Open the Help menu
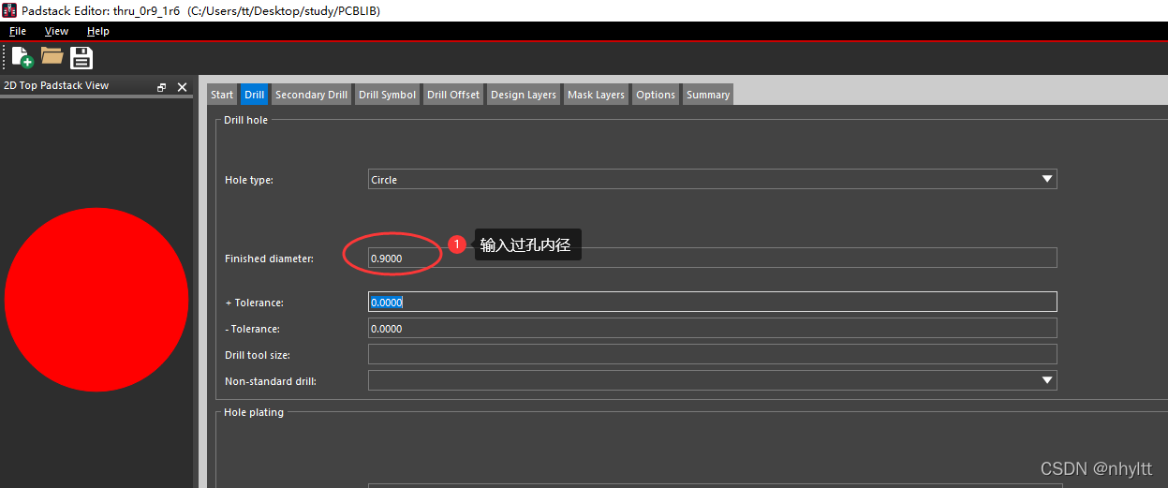The image size is (1168, 488). 97,31
